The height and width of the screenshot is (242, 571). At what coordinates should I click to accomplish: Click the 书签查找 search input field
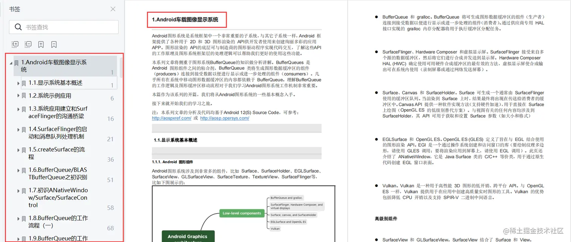pos(68,27)
